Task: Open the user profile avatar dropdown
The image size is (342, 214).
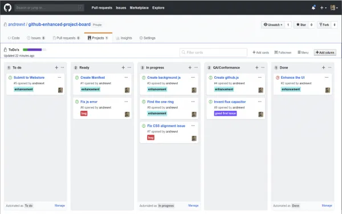Action: [334, 7]
